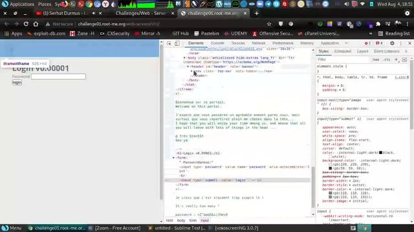Select the form breadcrumb in DevTools
The image size is (414, 232).
[193, 220]
